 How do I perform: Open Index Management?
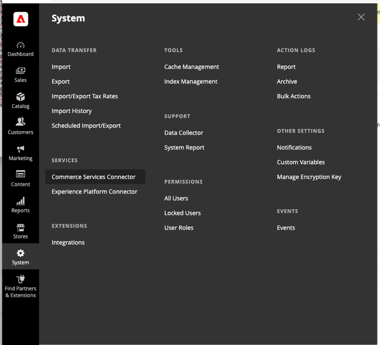tap(191, 82)
